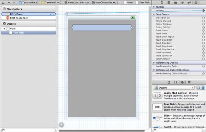Select First Responder placeholder
Image resolution: width=206 pixels, height=132 pixels.
pos(28,18)
